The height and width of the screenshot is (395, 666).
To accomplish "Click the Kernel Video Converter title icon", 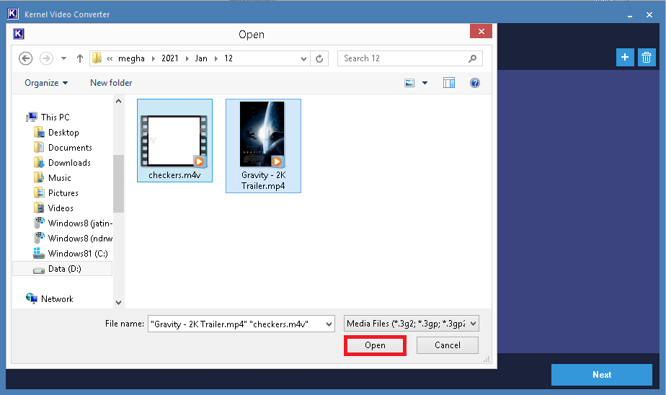I will coord(13,14).
